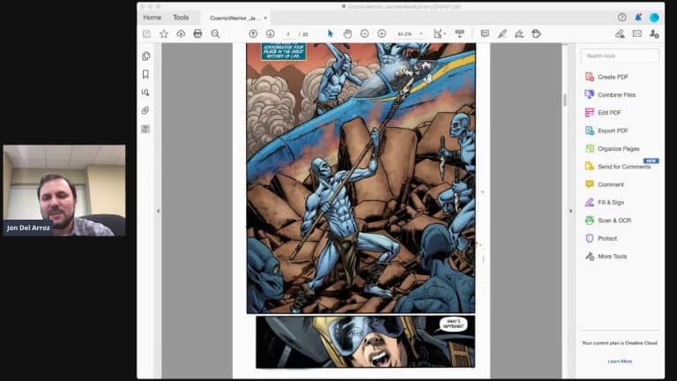Open the Attachments paperclip panel

pyautogui.click(x=145, y=110)
